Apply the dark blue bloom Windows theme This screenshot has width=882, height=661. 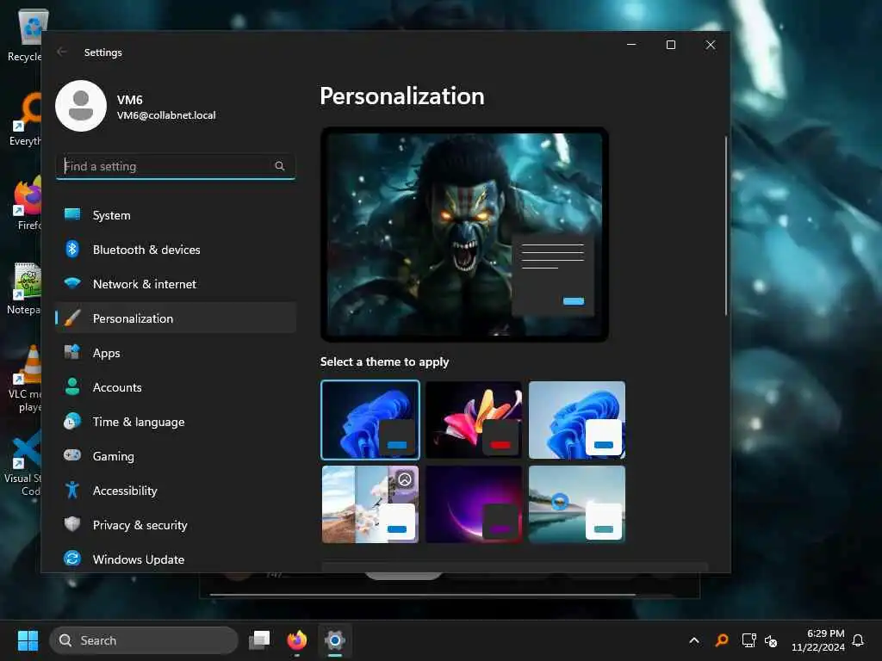370,419
